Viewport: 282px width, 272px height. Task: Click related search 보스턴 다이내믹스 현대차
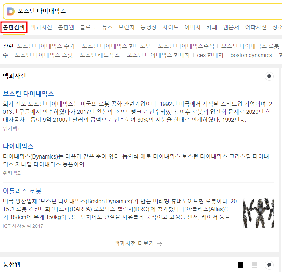159,55
